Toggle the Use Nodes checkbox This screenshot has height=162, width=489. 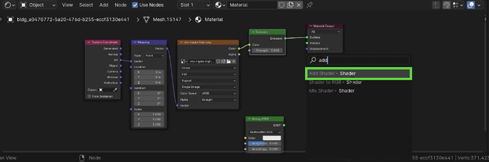tap(135, 5)
